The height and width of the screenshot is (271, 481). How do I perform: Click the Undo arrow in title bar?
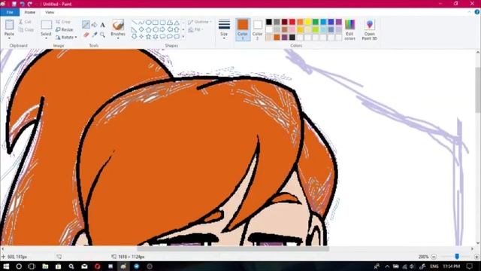tap(23, 4)
